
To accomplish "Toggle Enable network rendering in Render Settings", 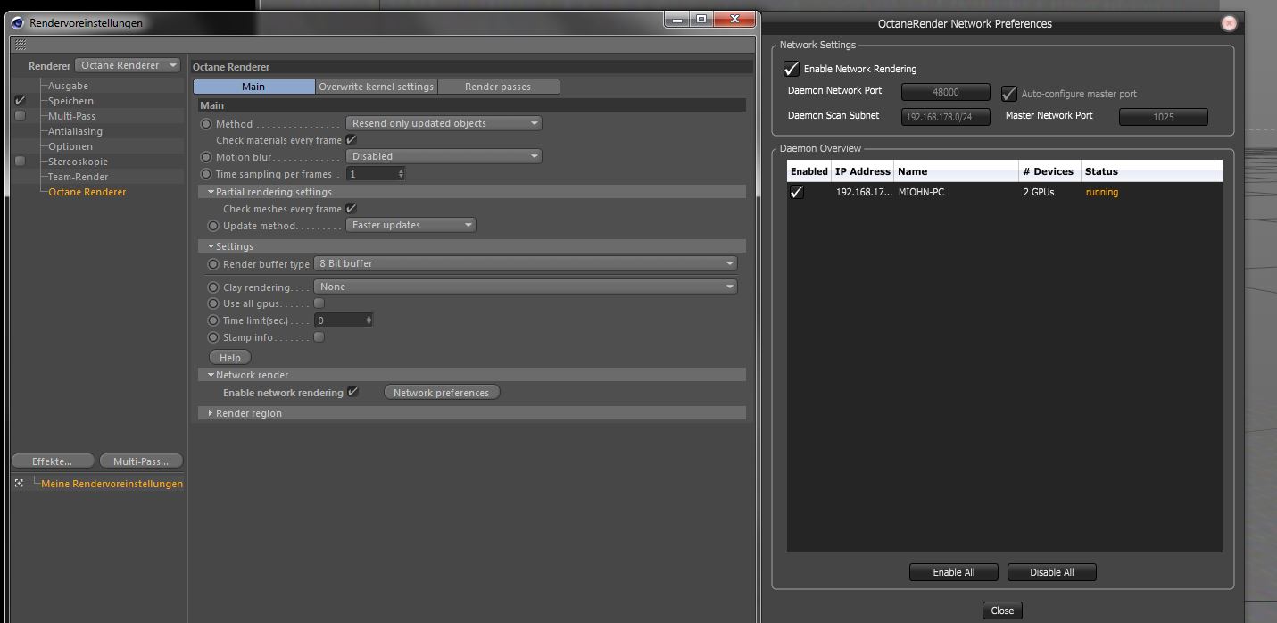I will [352, 392].
